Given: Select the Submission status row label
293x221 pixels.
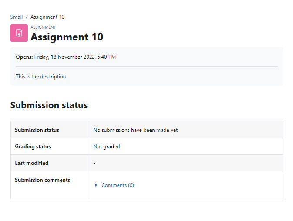Looking at the screenshot, I should coord(37,130).
